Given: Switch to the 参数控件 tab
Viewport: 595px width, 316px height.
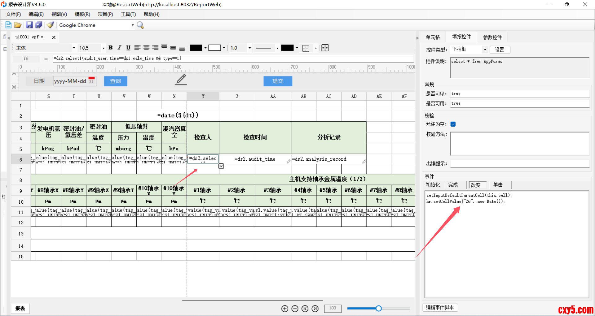Looking at the screenshot, I should (492, 37).
